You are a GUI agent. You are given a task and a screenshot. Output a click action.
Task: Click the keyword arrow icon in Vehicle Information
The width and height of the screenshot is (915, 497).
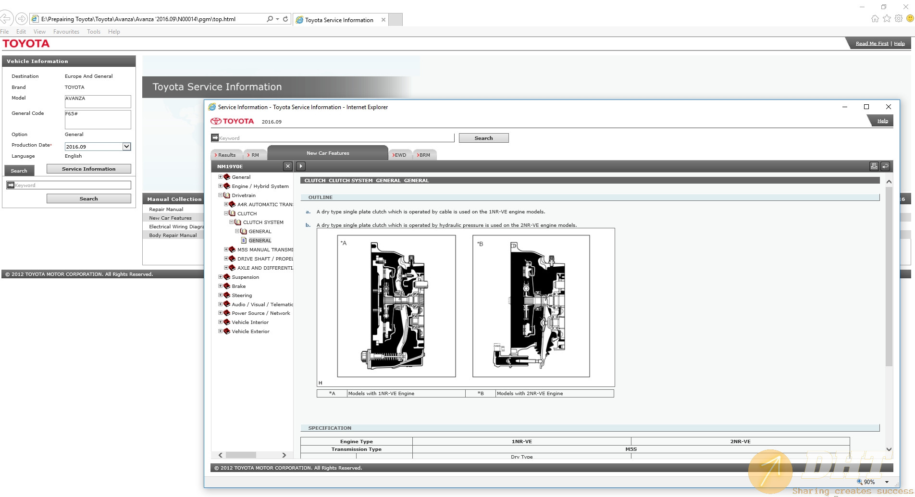tap(11, 185)
